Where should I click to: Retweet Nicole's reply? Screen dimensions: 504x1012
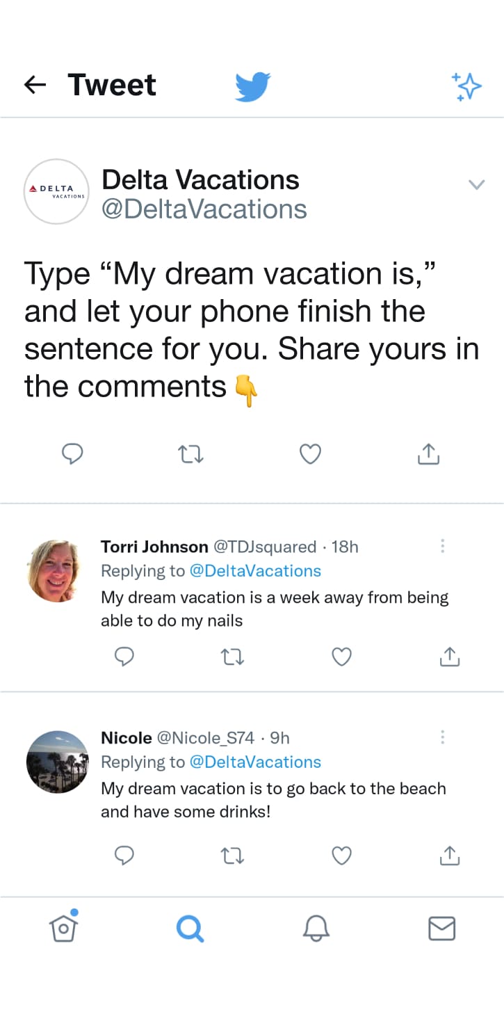click(x=232, y=856)
